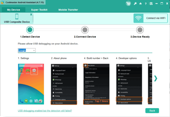Image resolution: width=170 pixels, height=117 pixels.
Task: Open the USB debugging detection failed link
Action: (x=45, y=111)
